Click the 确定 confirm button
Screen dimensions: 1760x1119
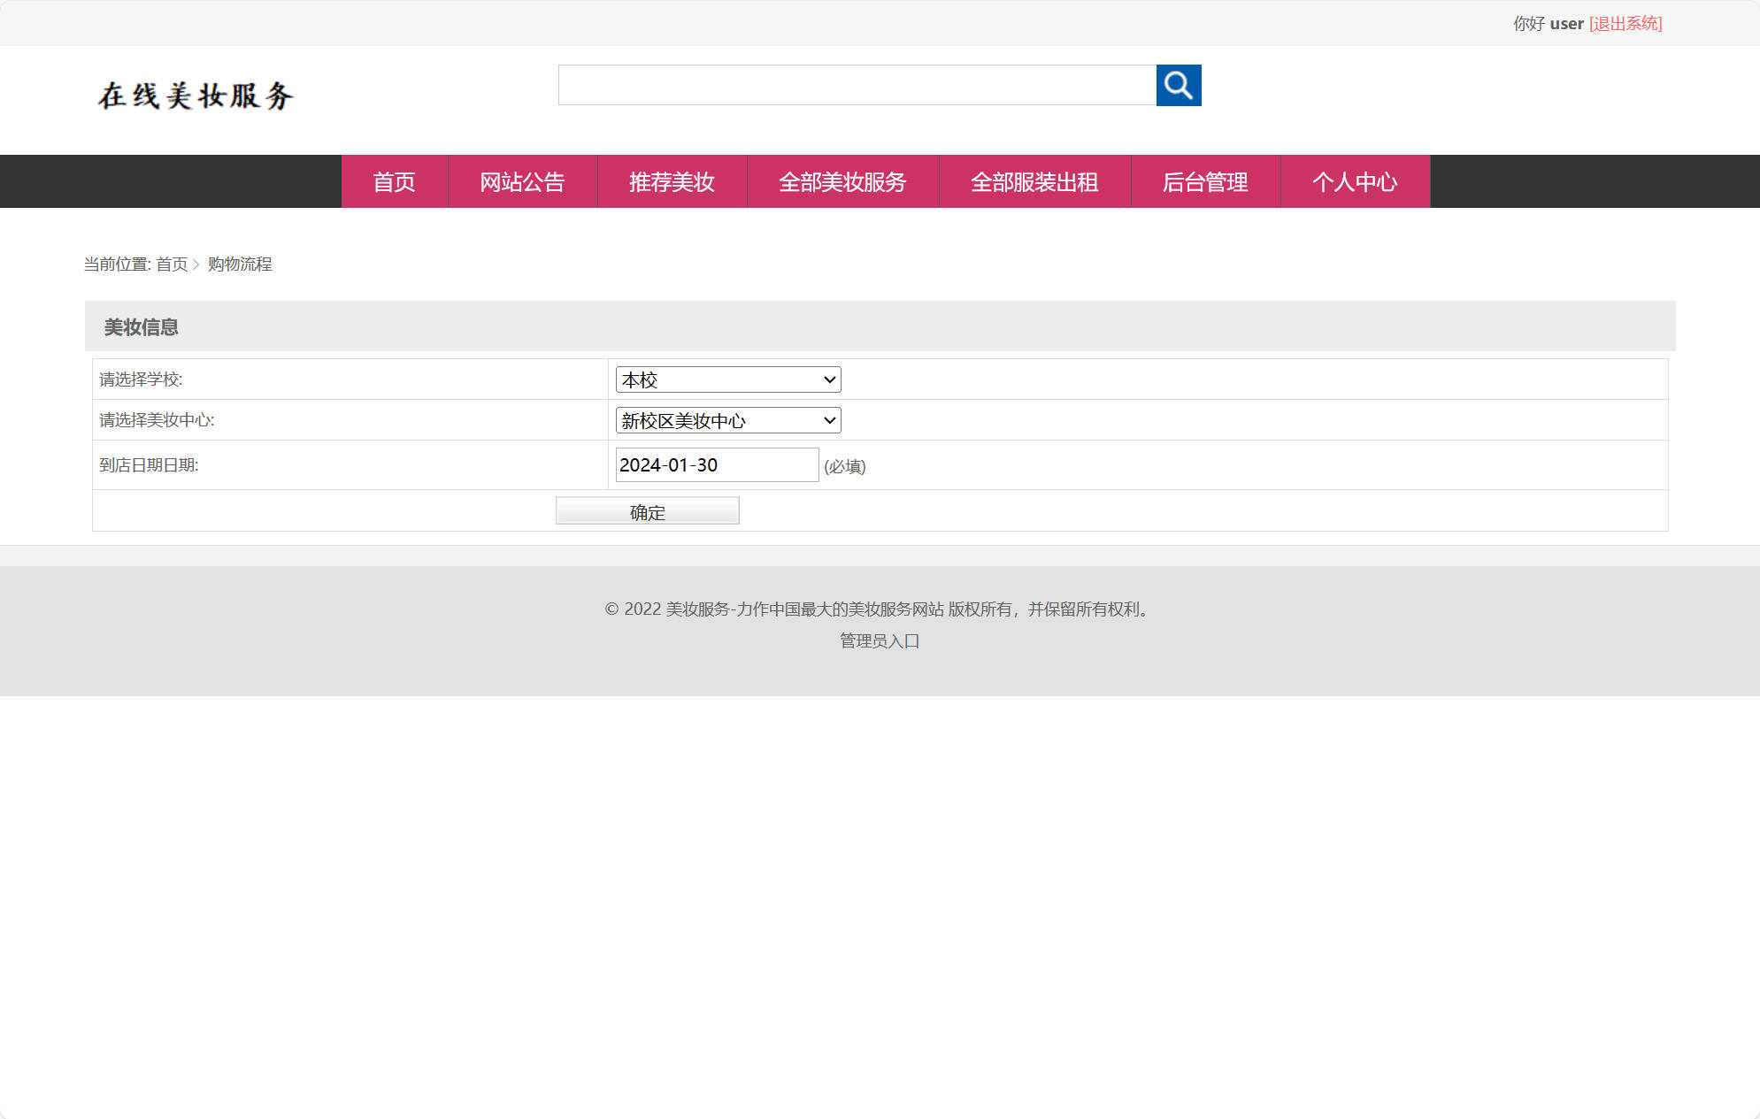pyautogui.click(x=646, y=510)
